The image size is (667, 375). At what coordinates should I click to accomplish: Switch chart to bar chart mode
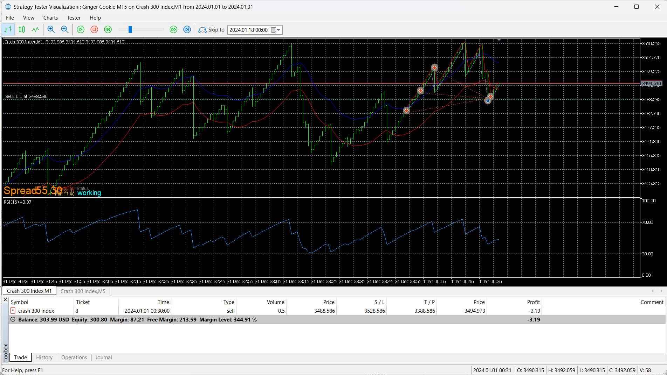coord(8,30)
